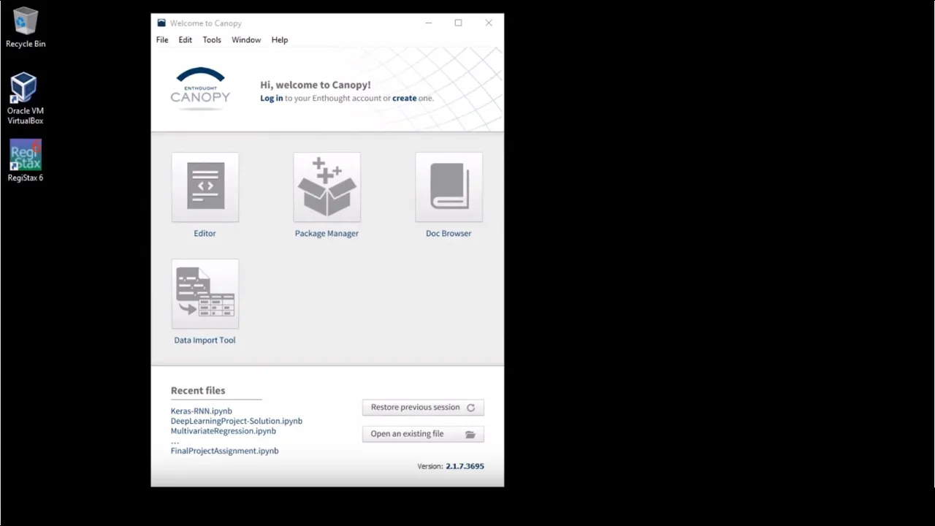Viewport: 935px width, 526px height.
Task: Click the Canopy title bar app icon
Action: coord(161,23)
